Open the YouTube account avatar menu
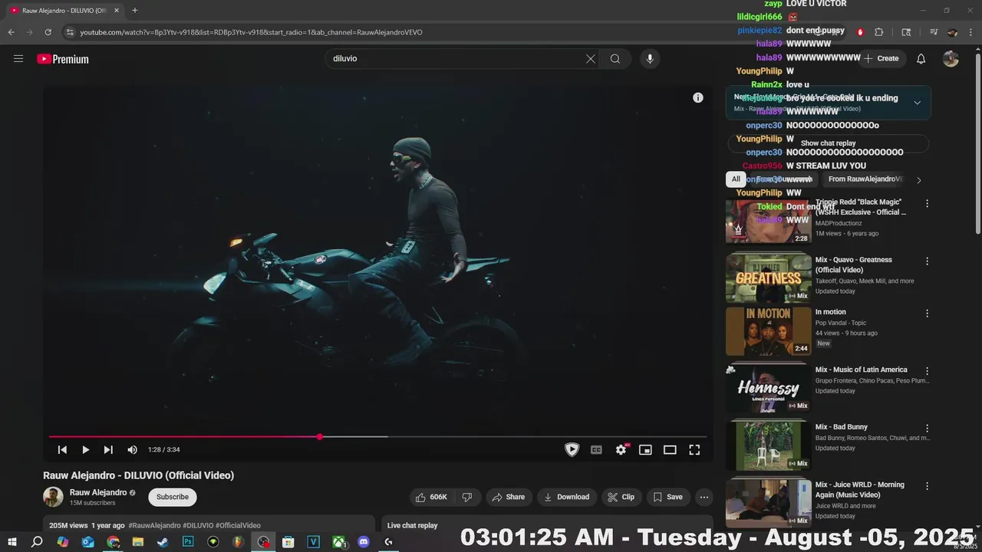This screenshot has height=552, width=982. (951, 58)
